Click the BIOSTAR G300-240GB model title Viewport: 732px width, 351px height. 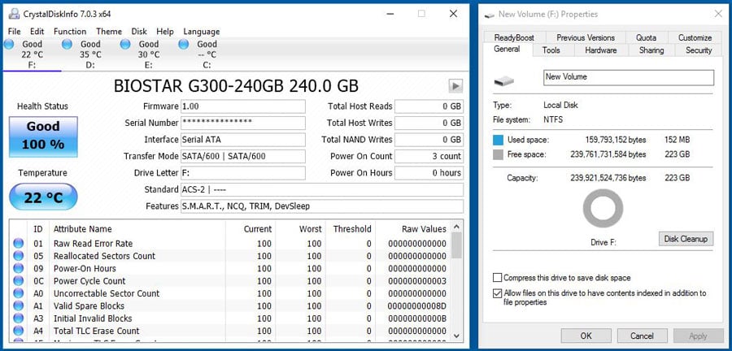(x=236, y=86)
